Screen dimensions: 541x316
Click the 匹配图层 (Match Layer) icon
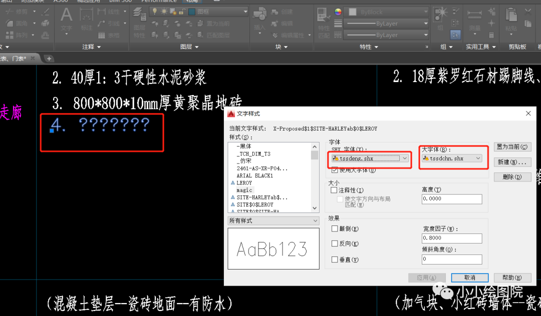tap(200, 35)
